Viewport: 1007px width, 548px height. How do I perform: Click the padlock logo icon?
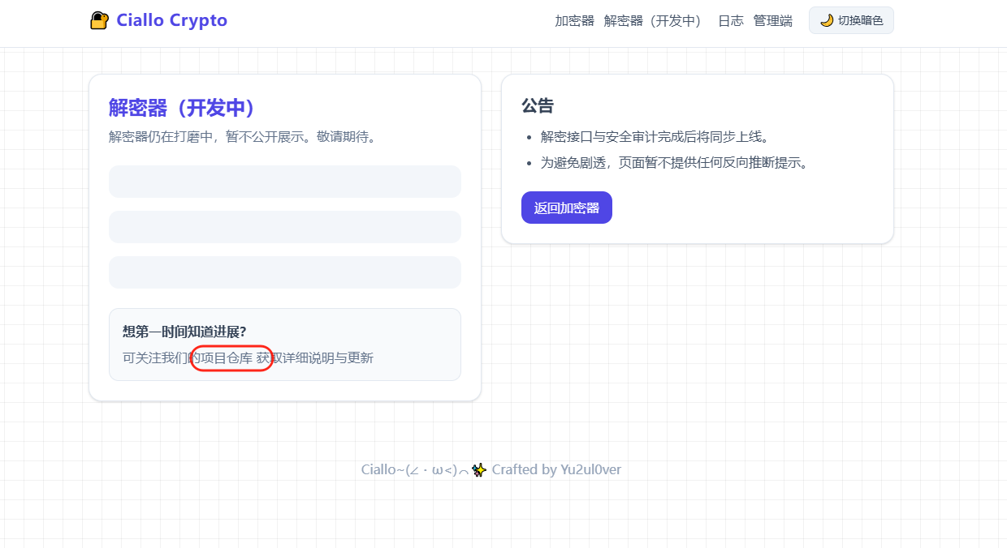[99, 21]
